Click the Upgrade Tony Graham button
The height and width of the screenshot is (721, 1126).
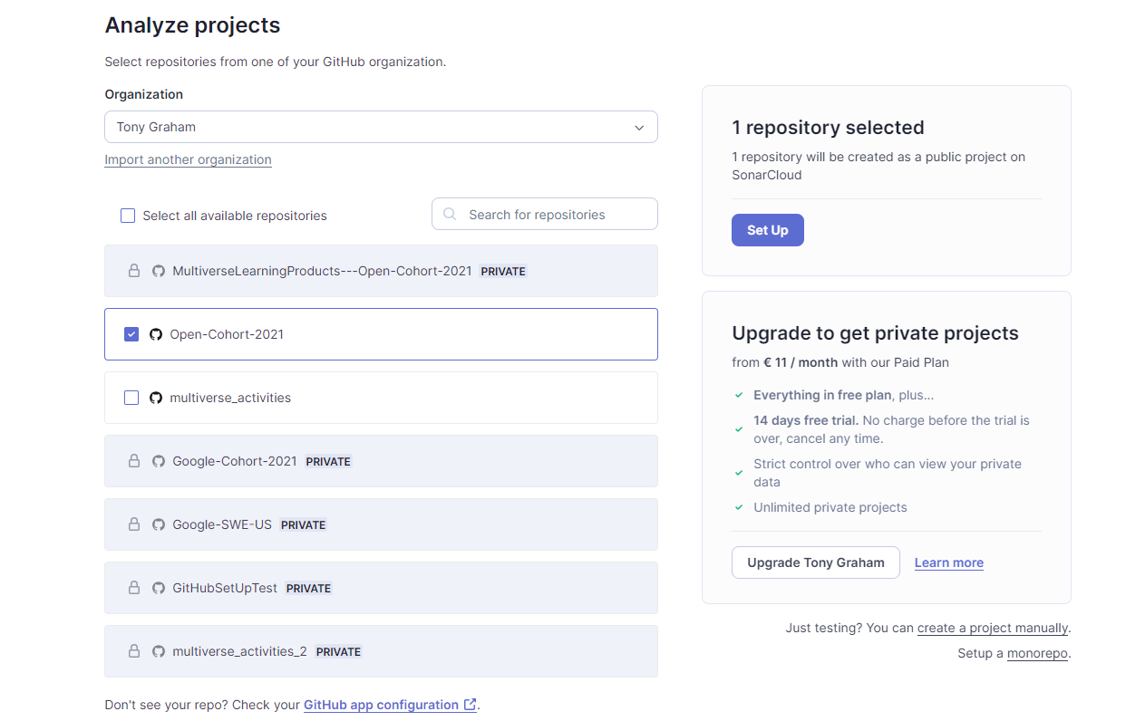tap(815, 562)
